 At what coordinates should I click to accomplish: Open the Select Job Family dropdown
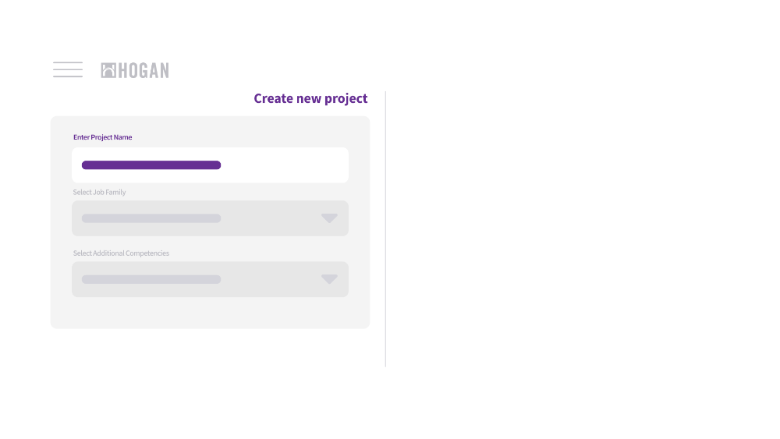210,218
